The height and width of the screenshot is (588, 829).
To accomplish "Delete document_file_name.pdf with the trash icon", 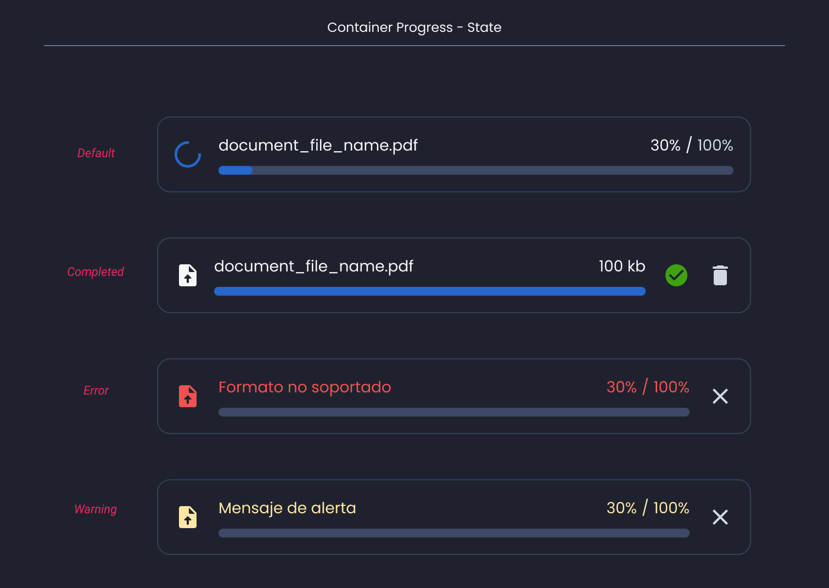I will tap(720, 275).
